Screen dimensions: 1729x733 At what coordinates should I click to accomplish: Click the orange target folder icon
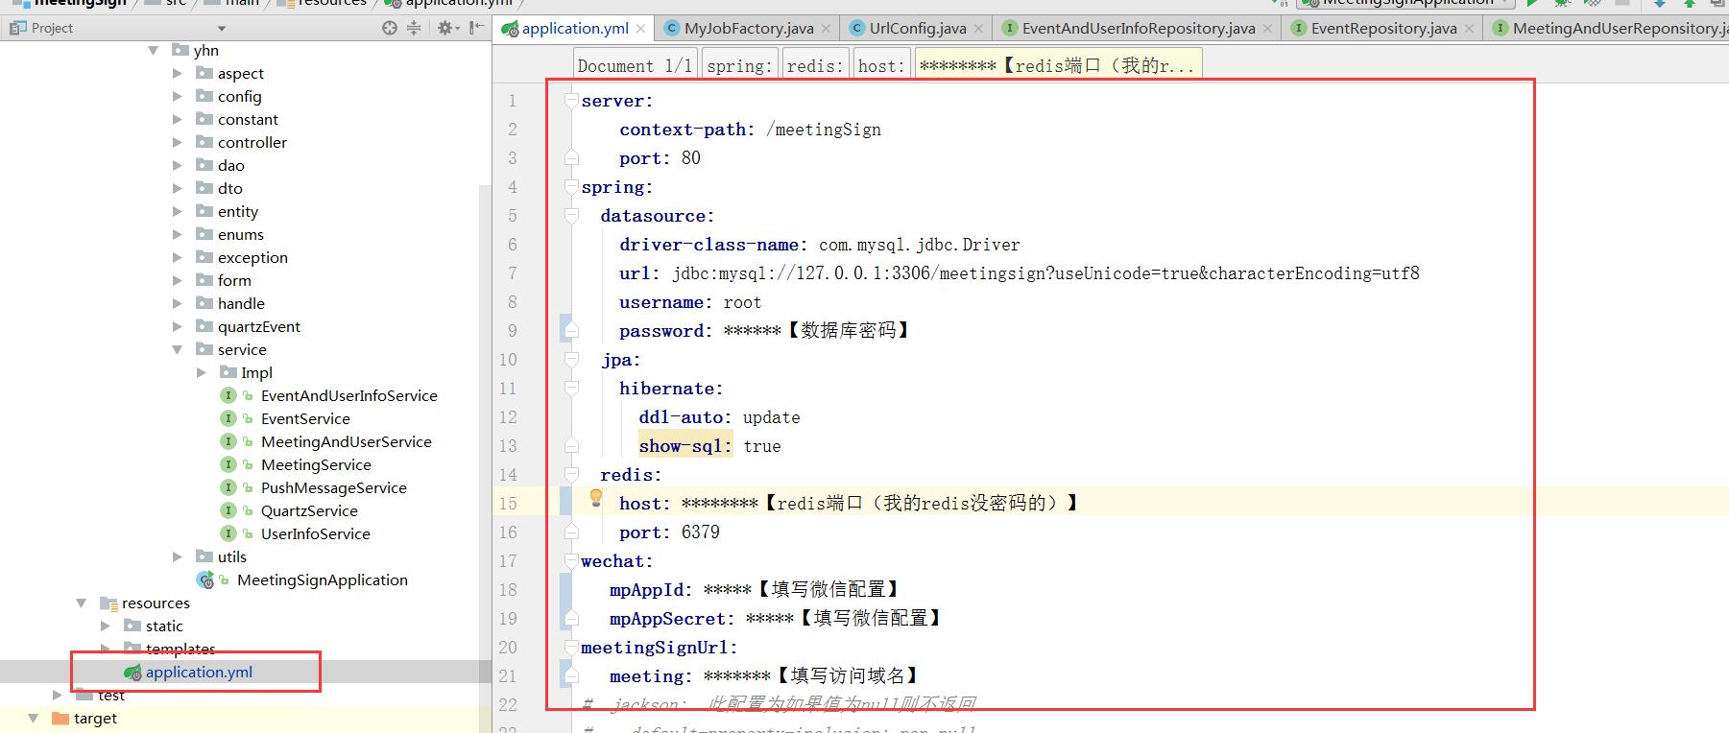(x=60, y=718)
